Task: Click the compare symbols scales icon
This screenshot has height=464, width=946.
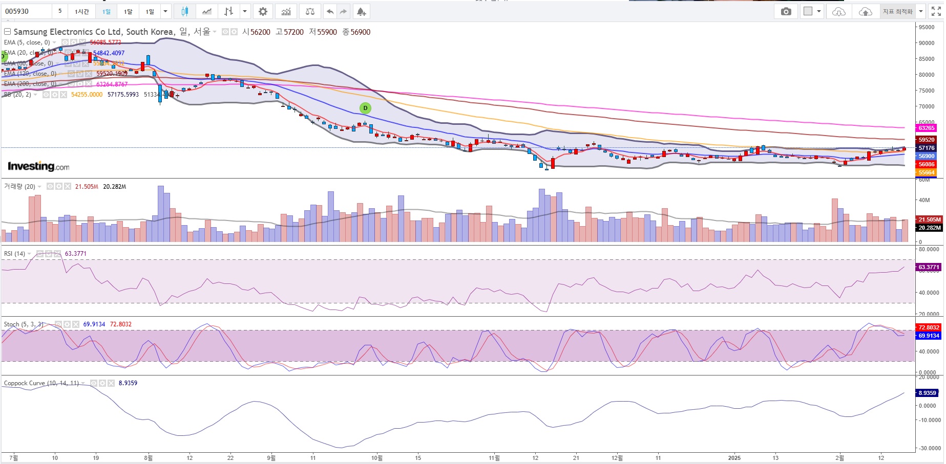Action: 310,11
